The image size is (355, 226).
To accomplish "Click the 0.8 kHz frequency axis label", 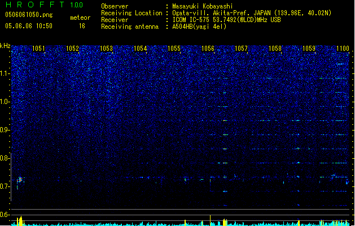I will [x=5, y=158].
